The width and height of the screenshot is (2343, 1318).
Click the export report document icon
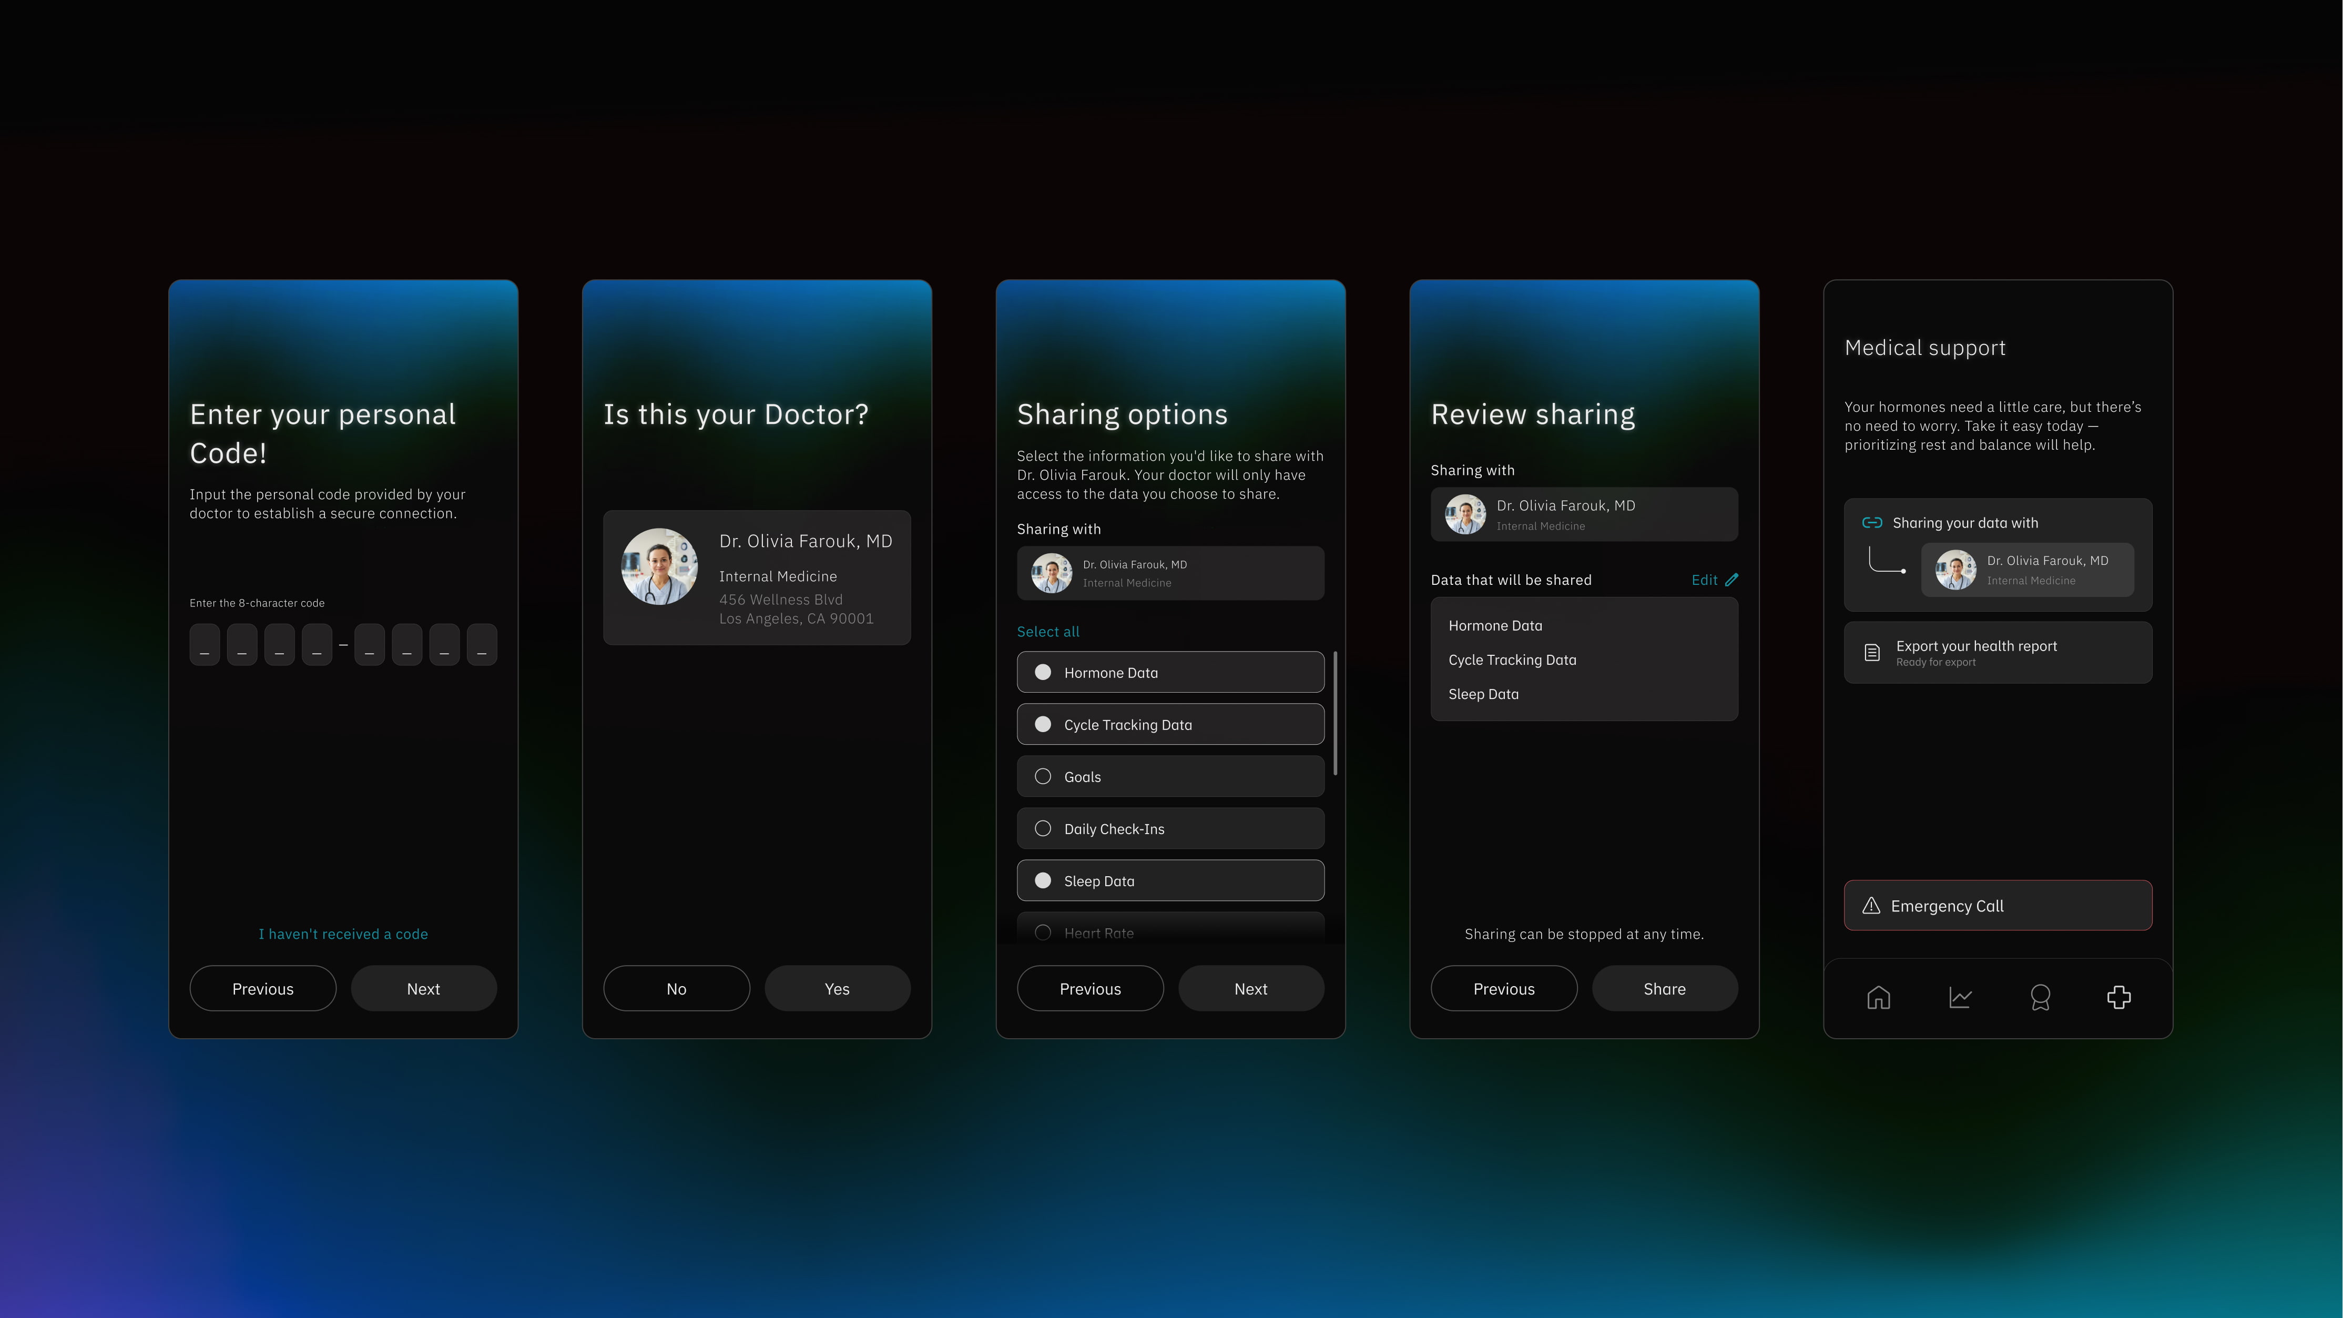[1872, 652]
